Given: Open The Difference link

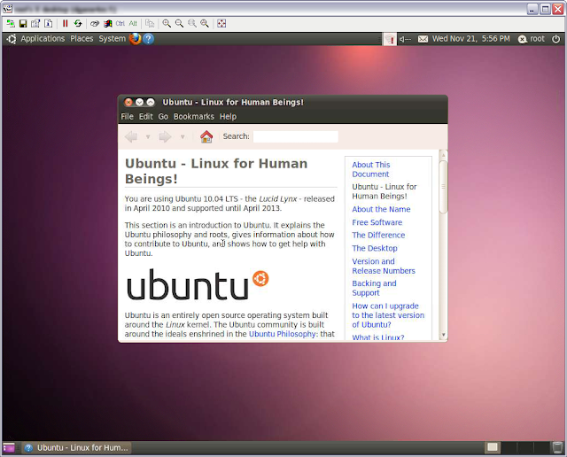Looking at the screenshot, I should [x=378, y=235].
